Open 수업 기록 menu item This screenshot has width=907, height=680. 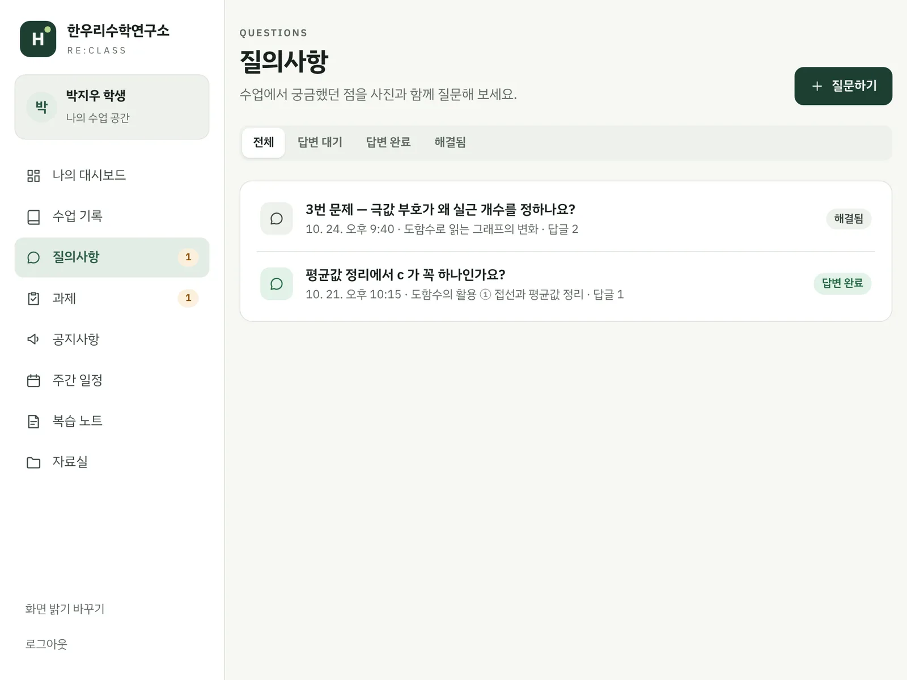[x=112, y=216]
